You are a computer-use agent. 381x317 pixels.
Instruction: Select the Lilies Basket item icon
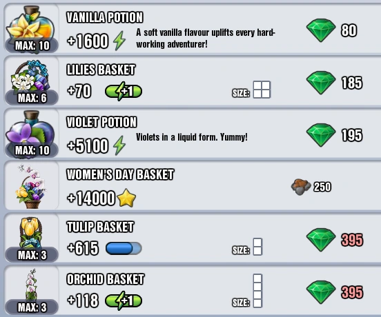point(30,76)
